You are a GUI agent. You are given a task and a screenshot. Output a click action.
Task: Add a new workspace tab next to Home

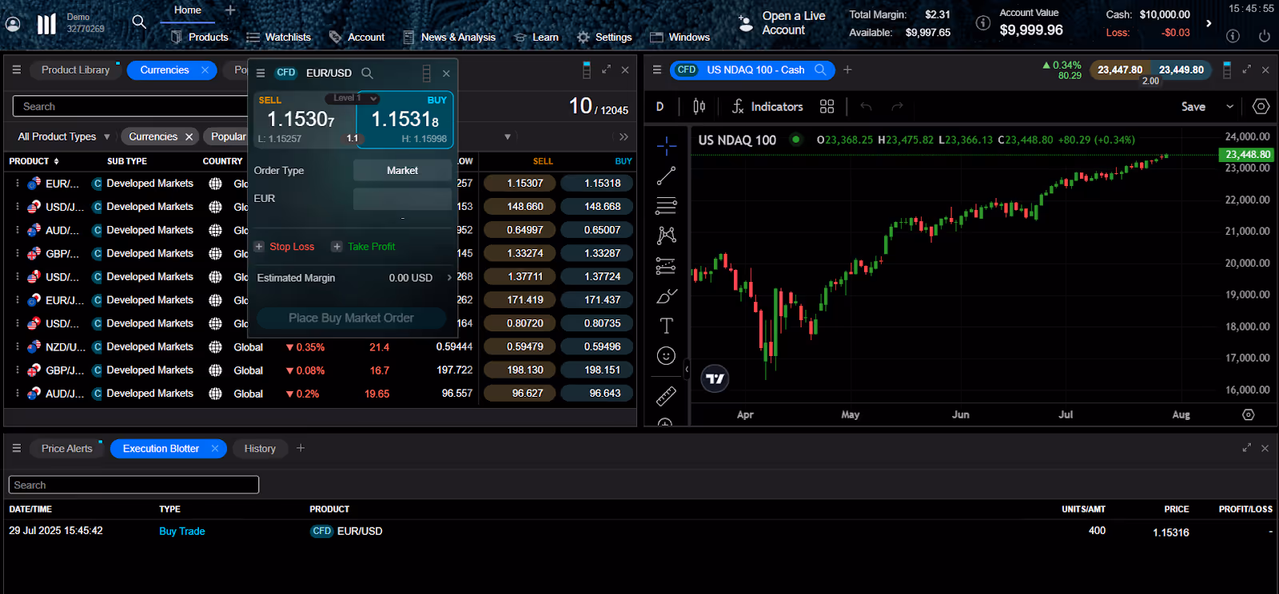(x=230, y=10)
